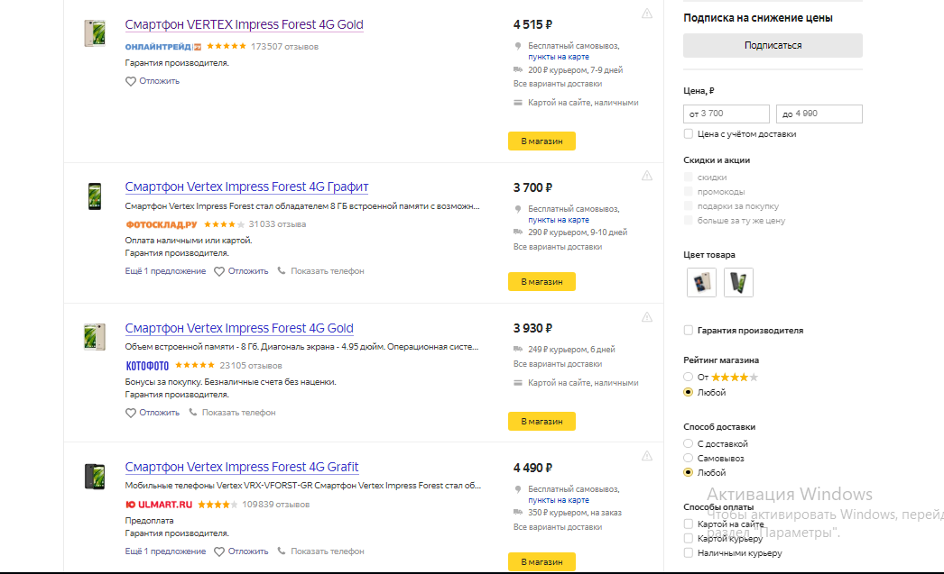
Task: Expand 'Все варианты доставки' for 4 515 ₽ offer
Action: coord(558,84)
